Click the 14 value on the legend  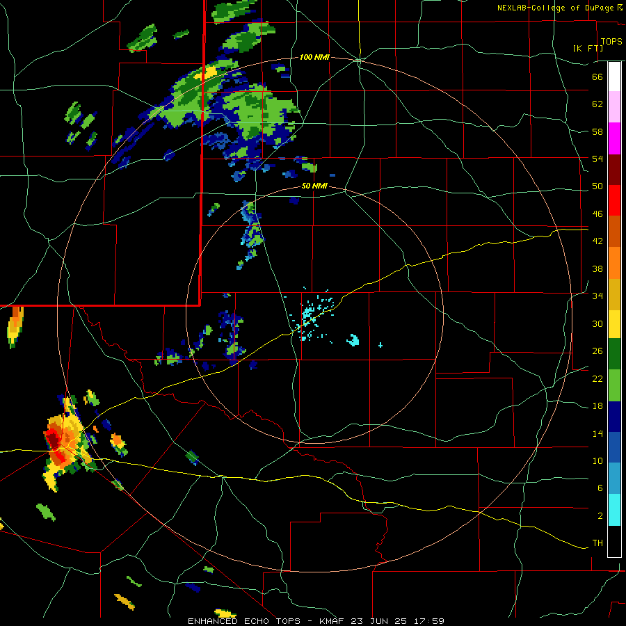[597, 433]
